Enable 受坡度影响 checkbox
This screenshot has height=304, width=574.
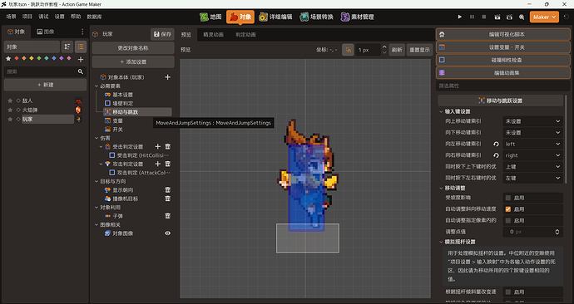coord(508,198)
